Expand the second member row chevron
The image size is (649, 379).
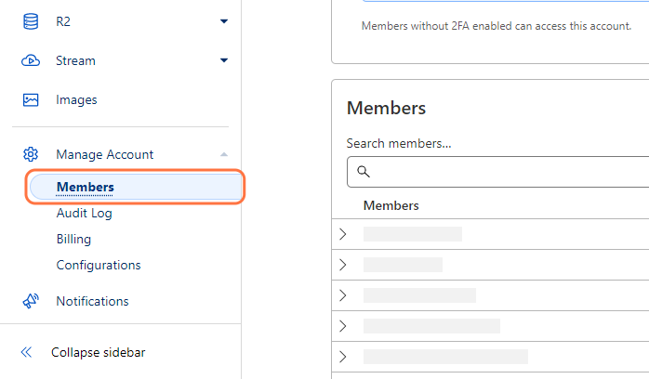coord(343,265)
